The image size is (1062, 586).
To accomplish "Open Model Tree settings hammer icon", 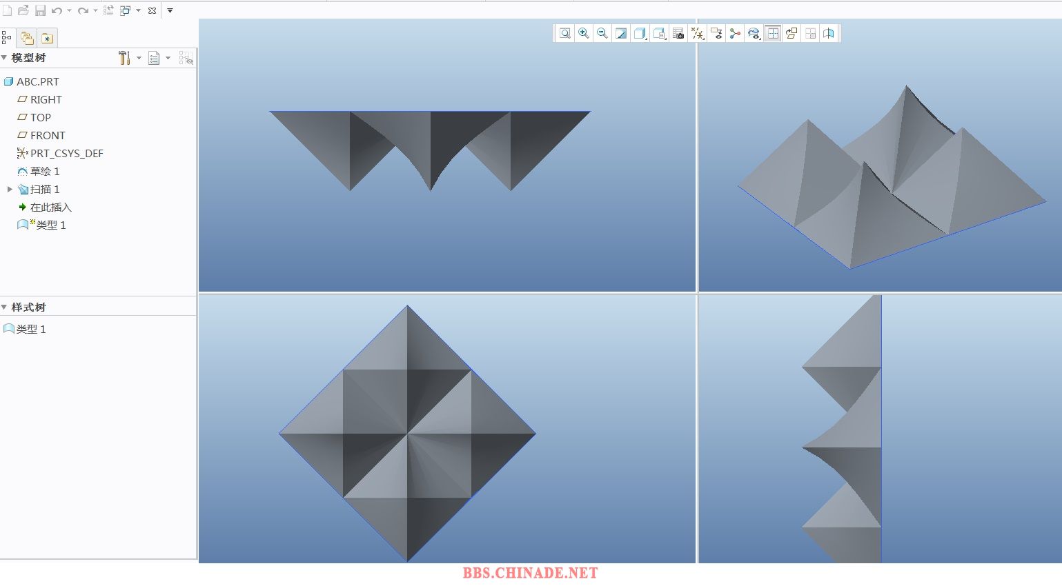I will point(124,58).
